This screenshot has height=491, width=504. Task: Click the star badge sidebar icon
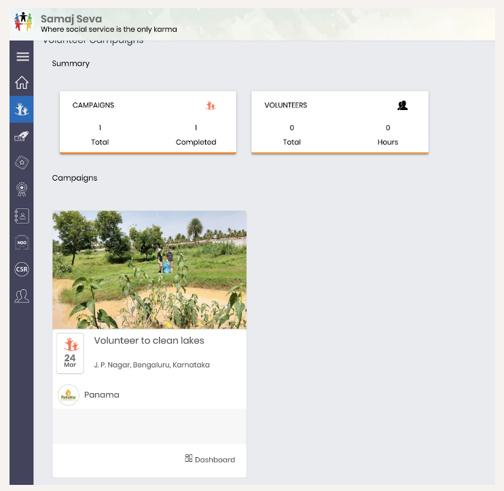(x=22, y=162)
